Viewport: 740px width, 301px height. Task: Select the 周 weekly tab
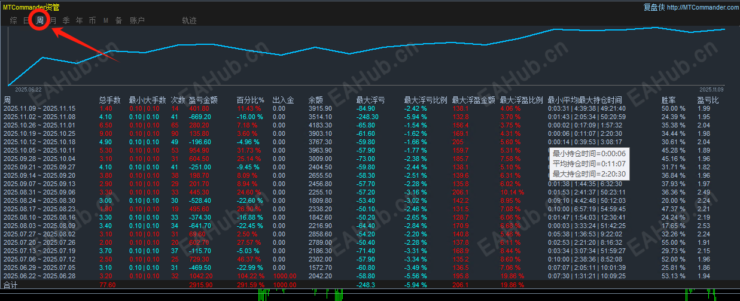pyautogui.click(x=40, y=21)
